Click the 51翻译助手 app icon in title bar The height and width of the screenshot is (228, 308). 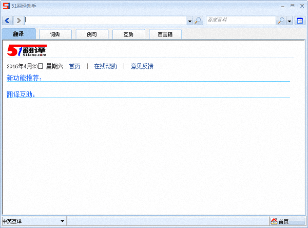pyautogui.click(x=6, y=6)
